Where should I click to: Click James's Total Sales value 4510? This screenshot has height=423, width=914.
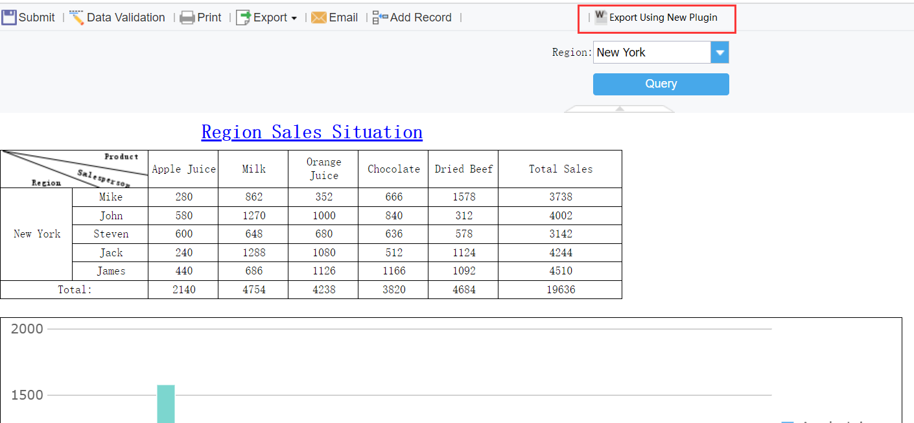560,271
